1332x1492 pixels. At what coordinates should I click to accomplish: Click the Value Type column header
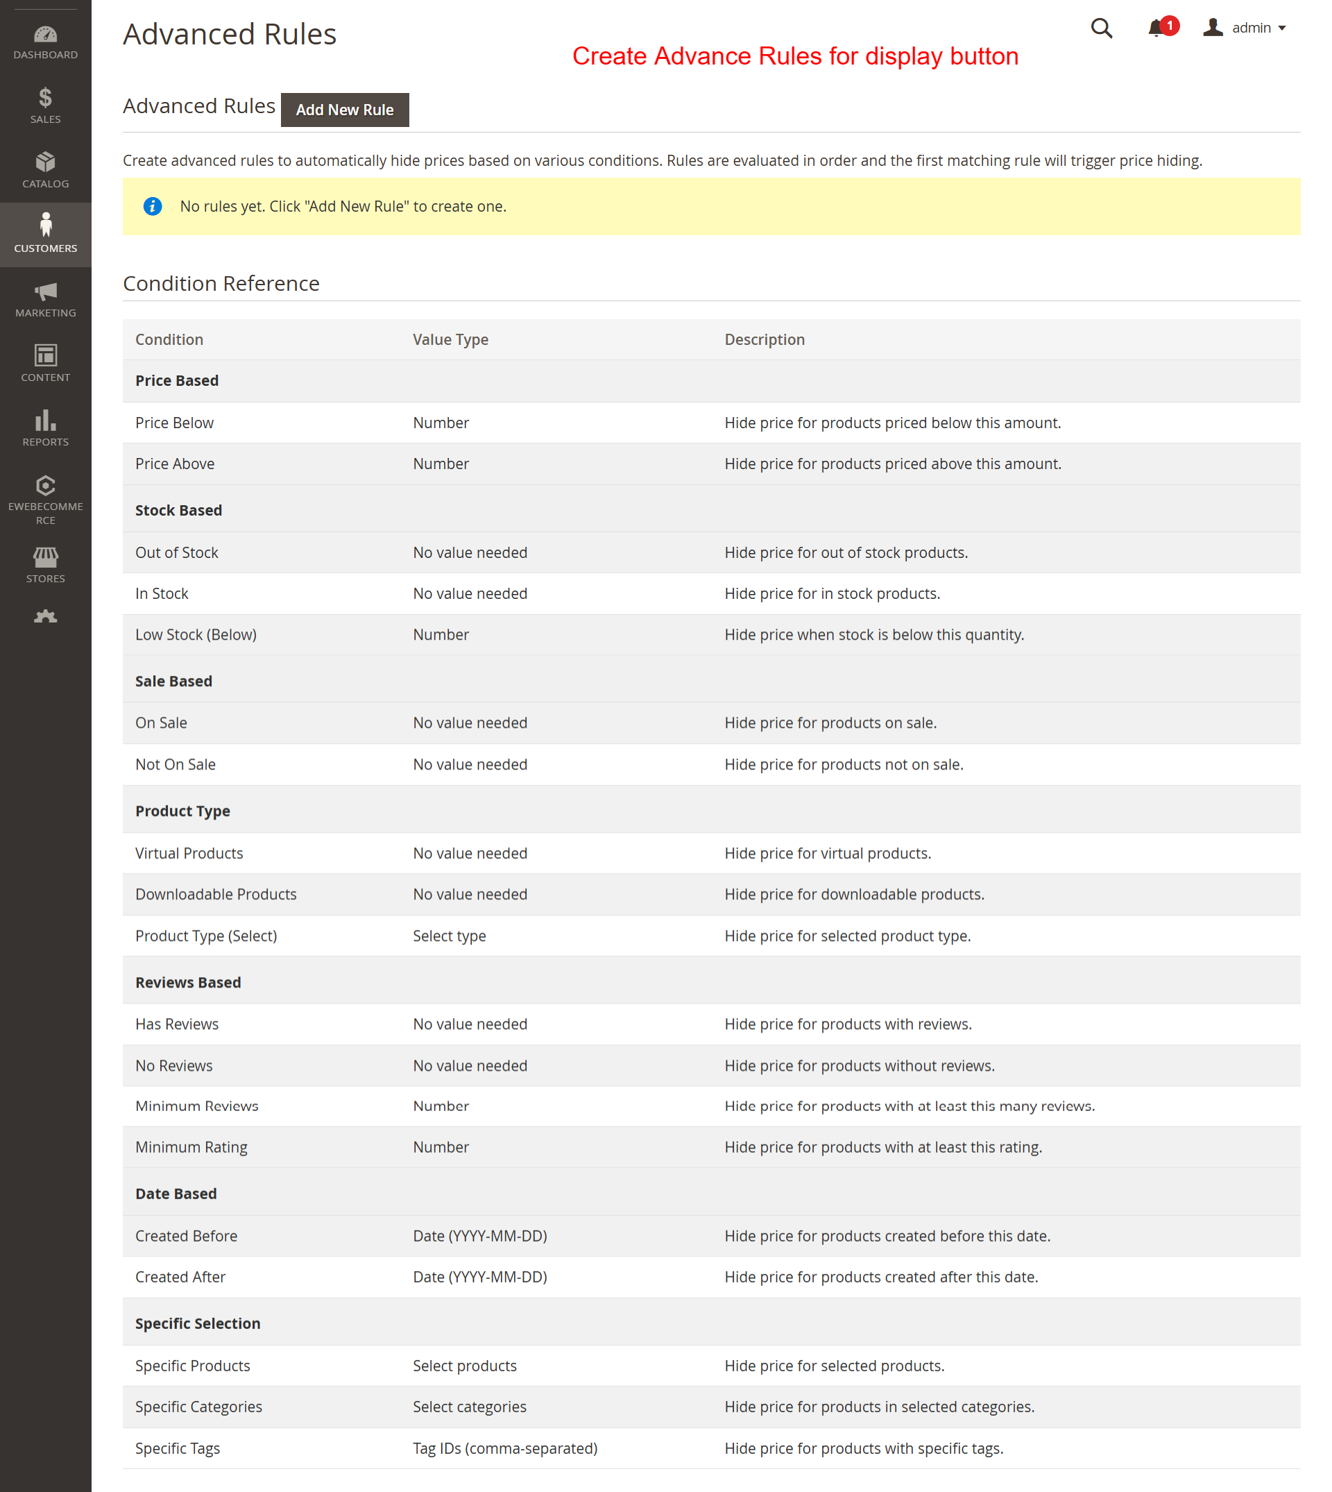point(450,339)
